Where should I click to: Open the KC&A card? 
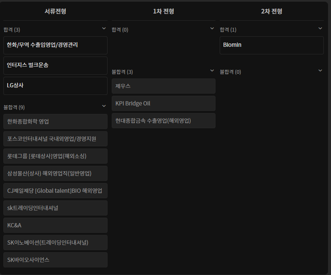click(55, 225)
